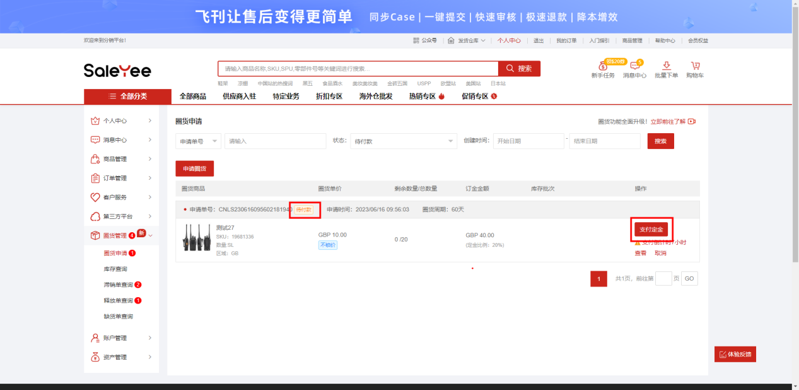This screenshot has width=799, height=390.
Task: Click the 取消 link for the order
Action: click(660, 253)
